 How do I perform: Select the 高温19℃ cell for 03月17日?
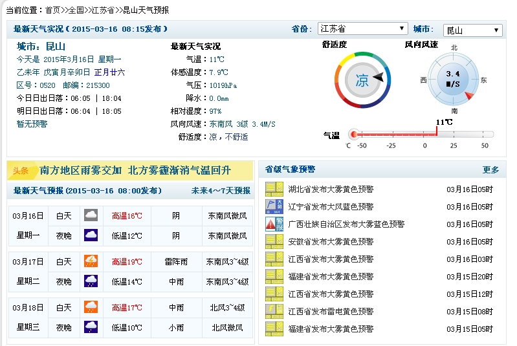coord(127,262)
